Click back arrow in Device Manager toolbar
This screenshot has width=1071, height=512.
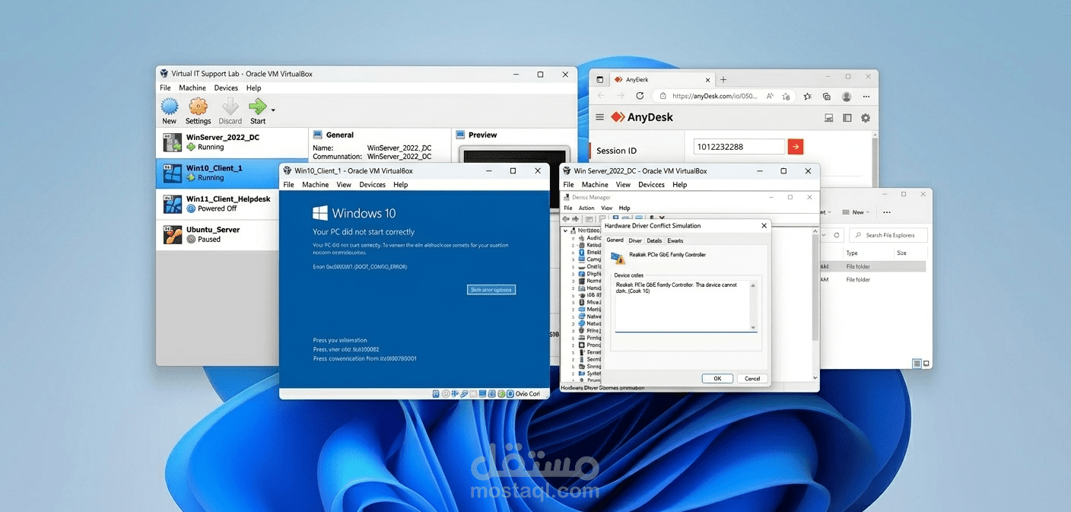click(566, 218)
